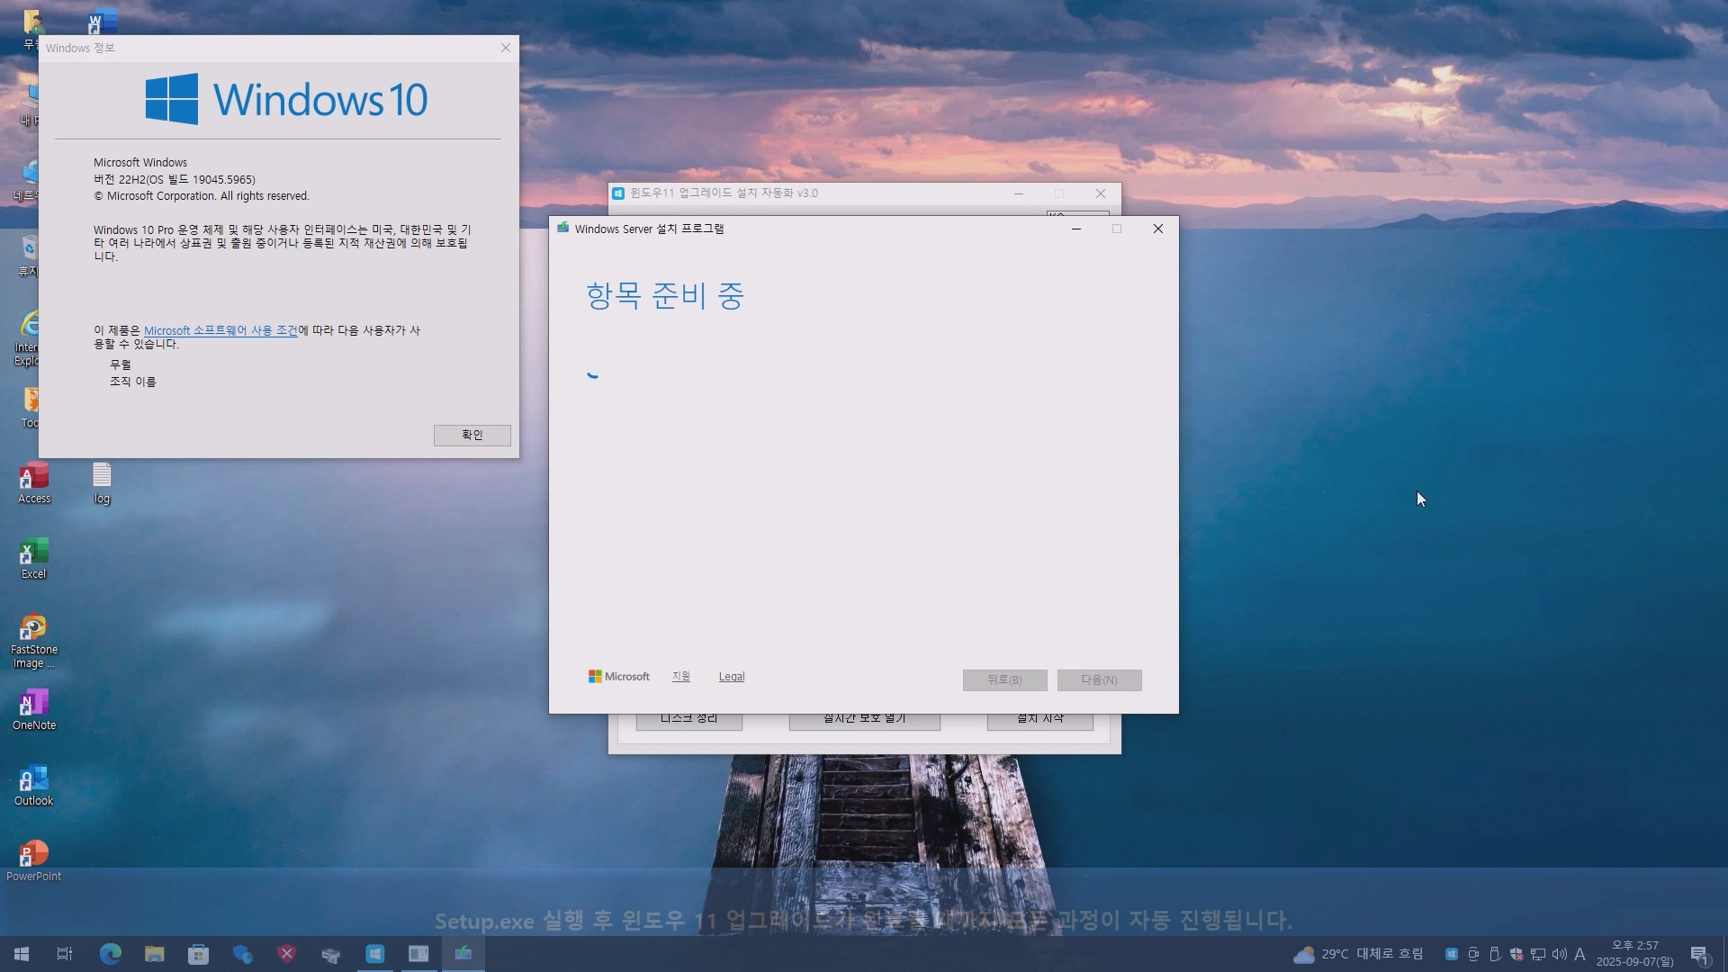
Task: Click the 뒤로(B) button in setup
Action: coord(1004,679)
